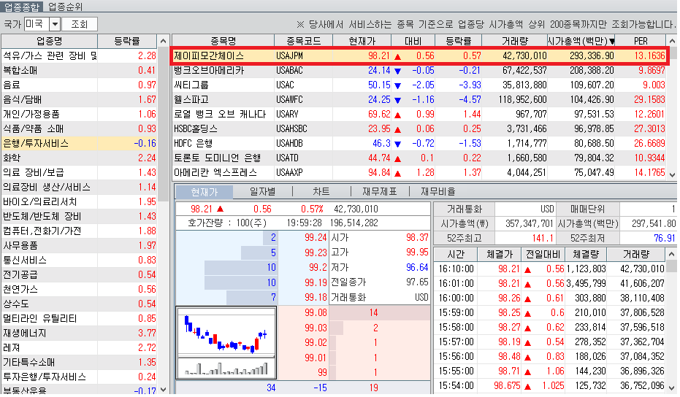
Task: Select the 씨티그룹 stock row
Action: (419, 85)
